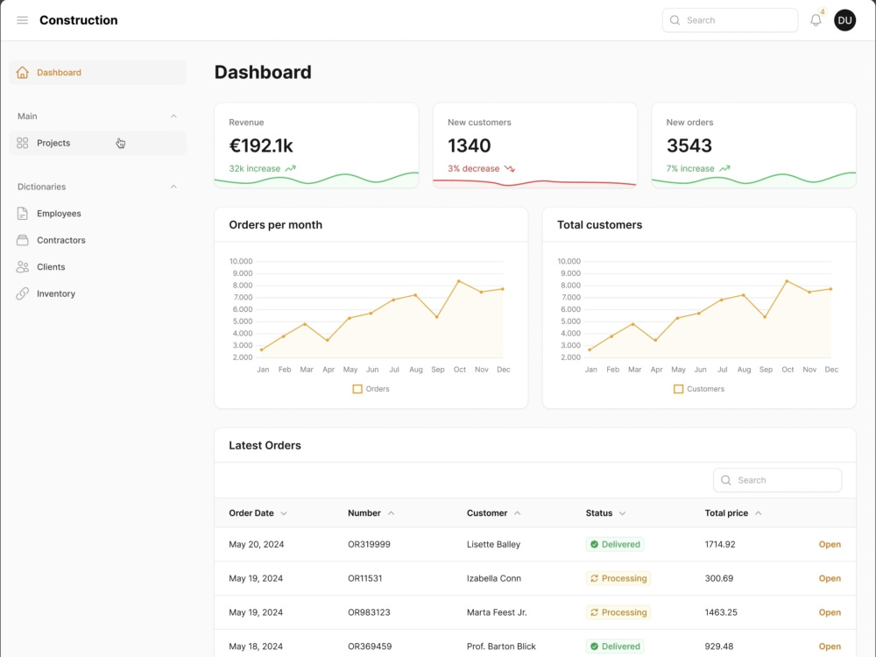876x657 pixels.
Task: Open order OR369459
Action: click(x=830, y=646)
